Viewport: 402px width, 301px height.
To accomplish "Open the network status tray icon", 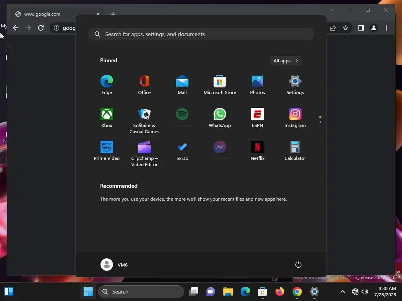I will click(355, 292).
